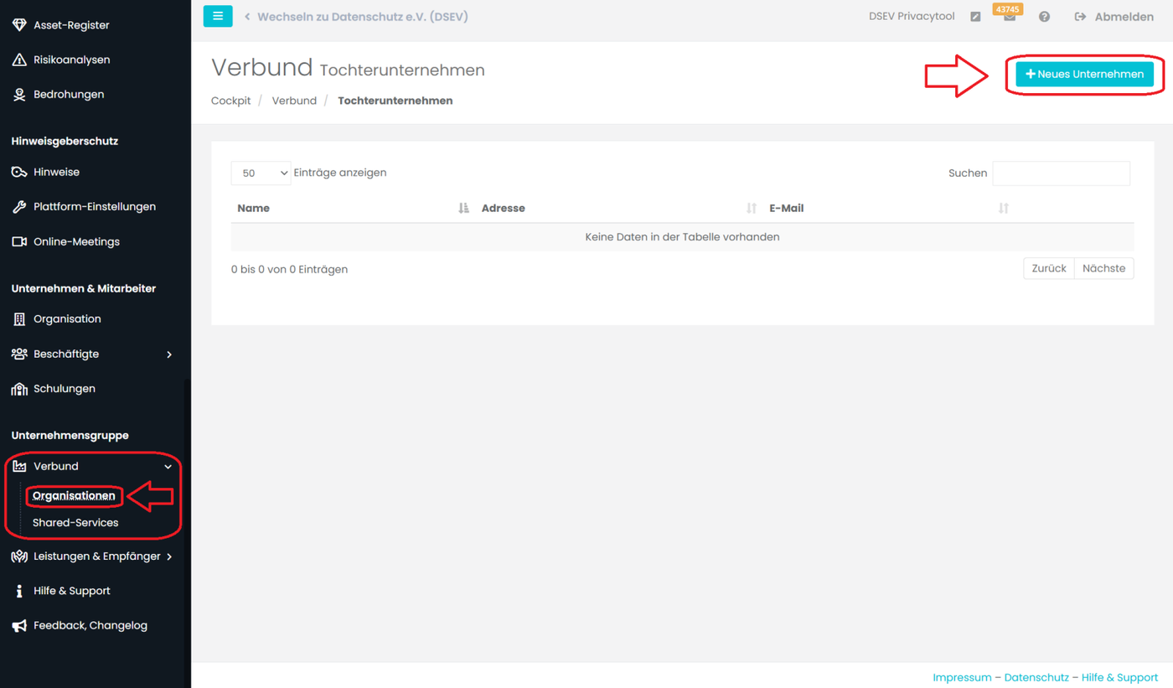This screenshot has width=1173, height=688.
Task: Click the Asset-Register diamond icon
Action: [19, 25]
